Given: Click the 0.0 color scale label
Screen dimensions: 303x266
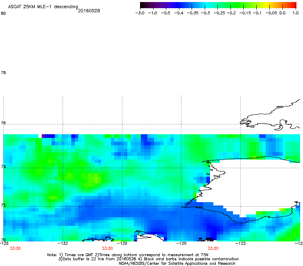Looking at the screenshot, I should [283, 13].
